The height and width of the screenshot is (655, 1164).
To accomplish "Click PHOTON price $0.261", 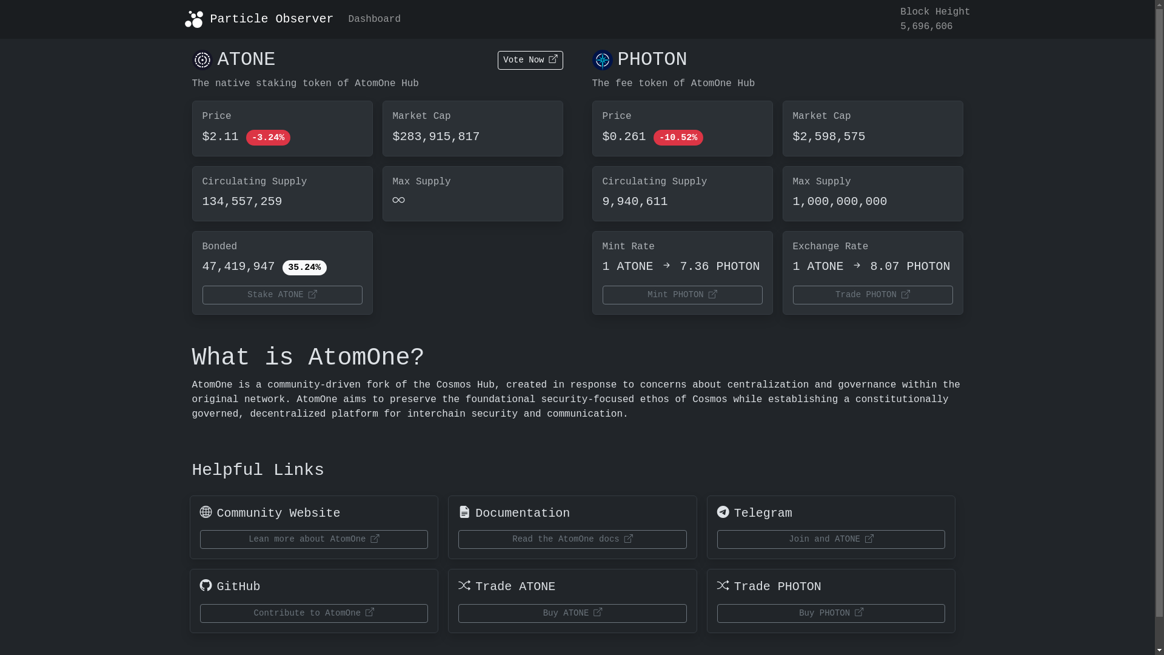I will pyautogui.click(x=624, y=136).
